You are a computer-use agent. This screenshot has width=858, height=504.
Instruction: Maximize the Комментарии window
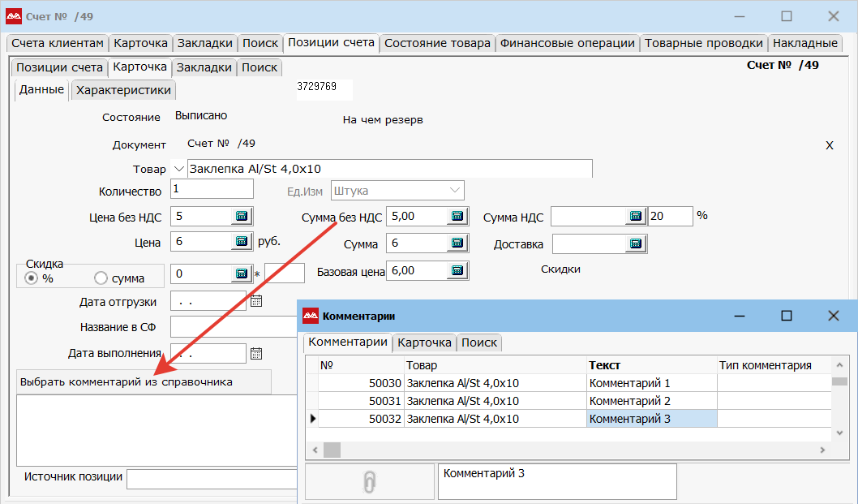787,316
